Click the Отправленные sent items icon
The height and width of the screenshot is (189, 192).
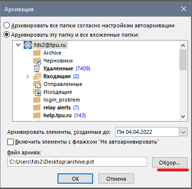37,84
